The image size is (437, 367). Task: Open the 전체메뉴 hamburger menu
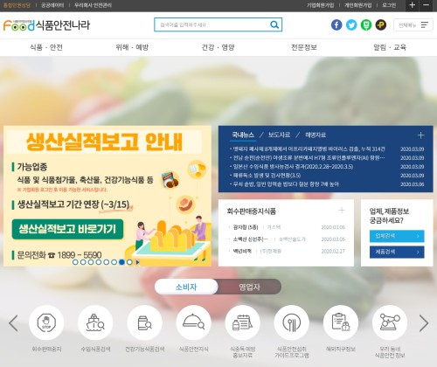(x=413, y=25)
